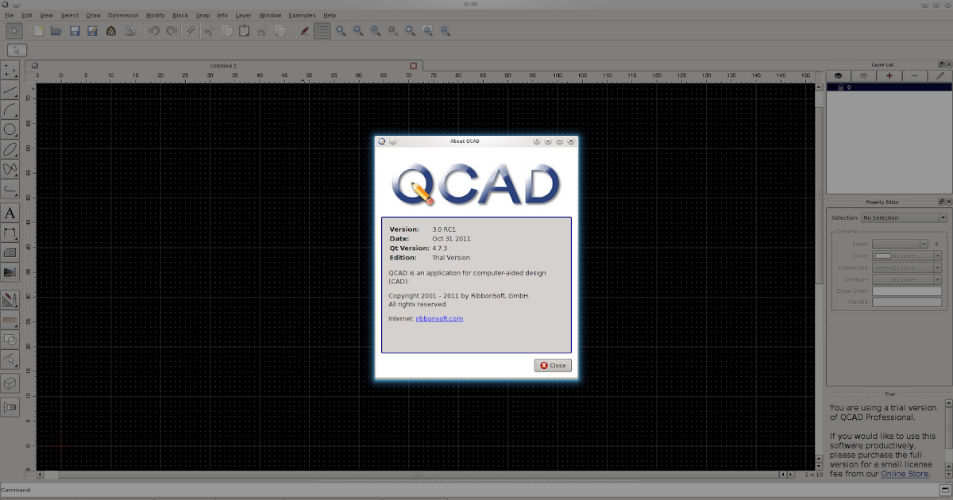The width and height of the screenshot is (953, 500).
Task: Toggle draft mode with red pencil icon
Action: click(x=304, y=31)
